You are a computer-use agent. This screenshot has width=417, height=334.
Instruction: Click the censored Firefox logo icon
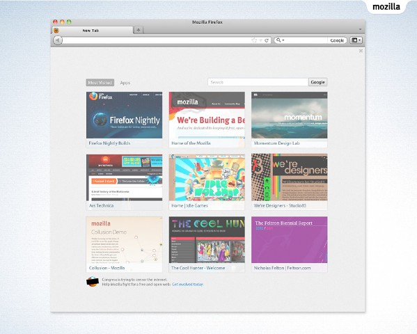point(93,282)
